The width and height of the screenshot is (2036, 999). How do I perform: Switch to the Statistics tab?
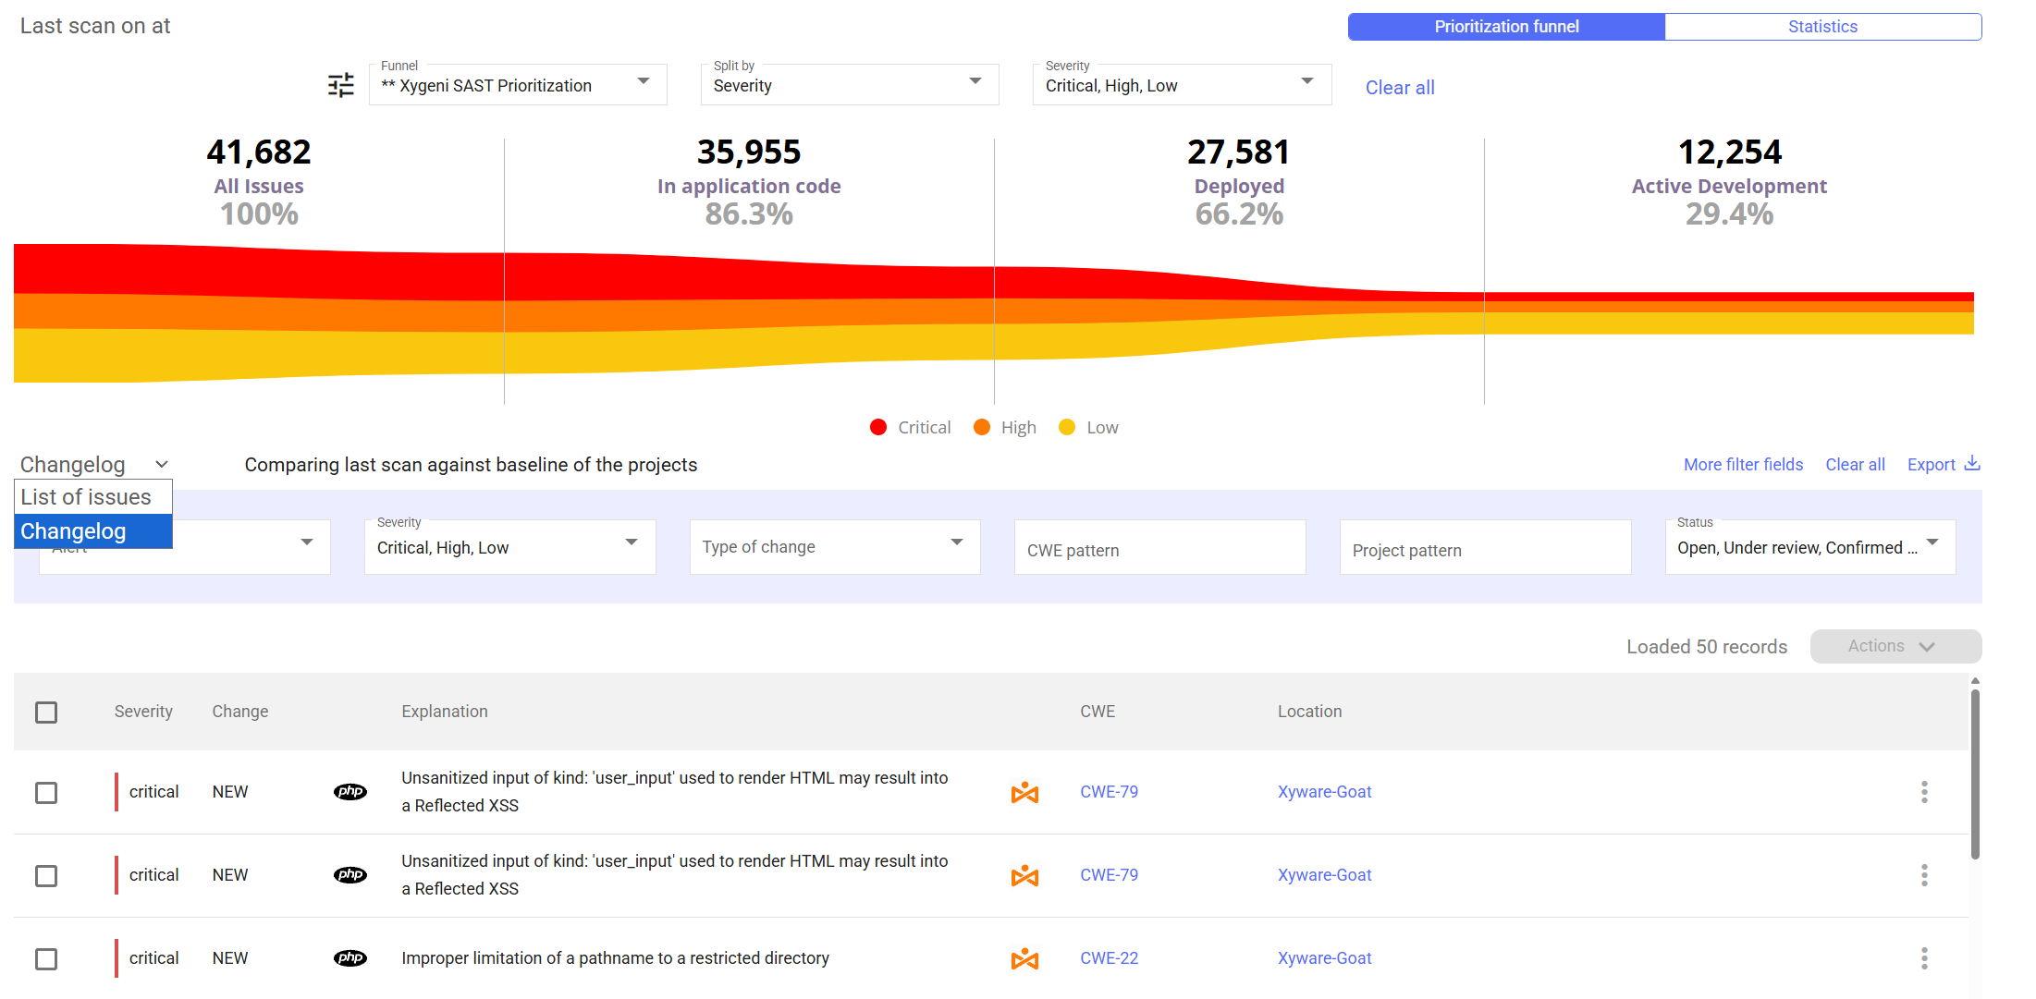1822,27
